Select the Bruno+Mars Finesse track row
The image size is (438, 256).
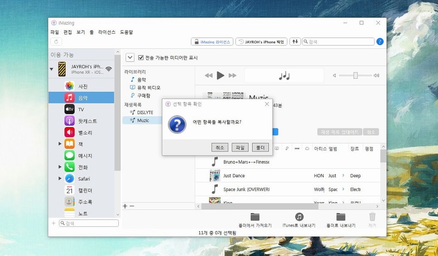[288, 162]
